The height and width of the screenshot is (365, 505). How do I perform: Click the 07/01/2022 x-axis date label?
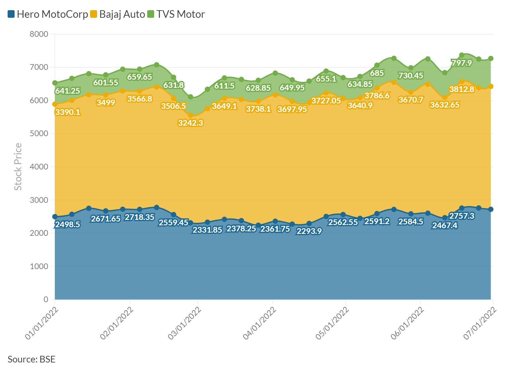480,323
